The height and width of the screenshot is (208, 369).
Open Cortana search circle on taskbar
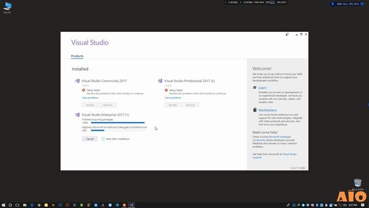point(10,205)
